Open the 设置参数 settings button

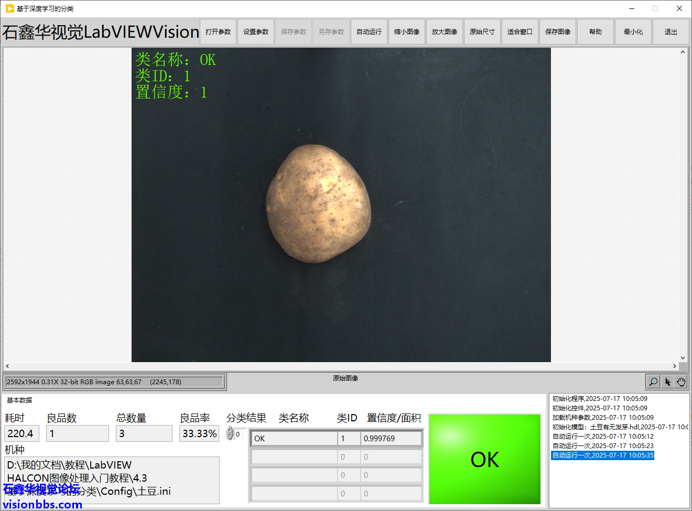pyautogui.click(x=256, y=32)
